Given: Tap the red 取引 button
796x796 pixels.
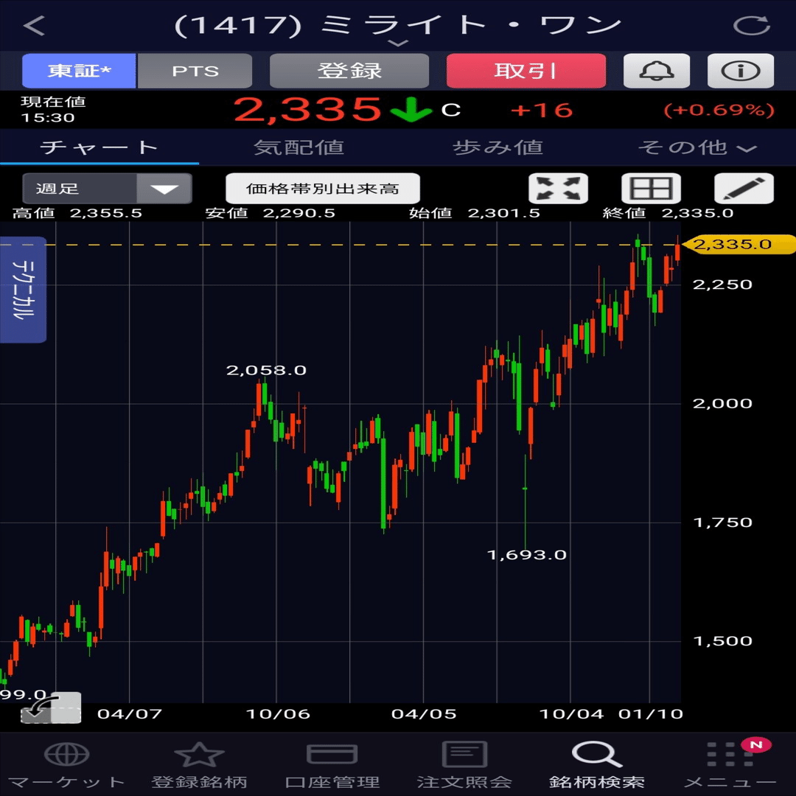Looking at the screenshot, I should [526, 71].
